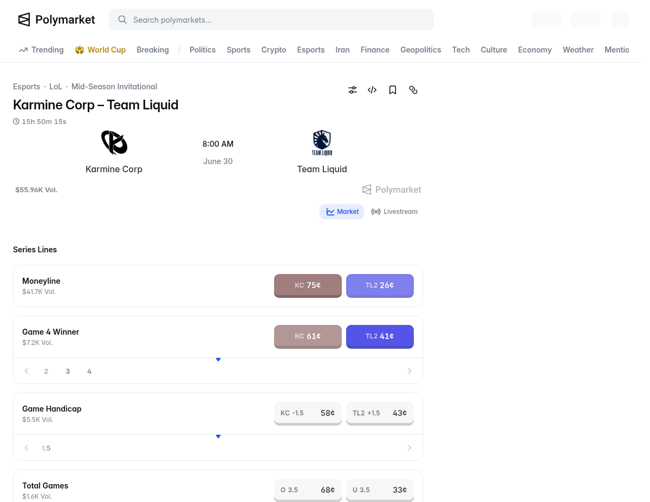This screenshot has width=650, height=502.
Task: Click the Moneyline market title
Action: tap(41, 281)
